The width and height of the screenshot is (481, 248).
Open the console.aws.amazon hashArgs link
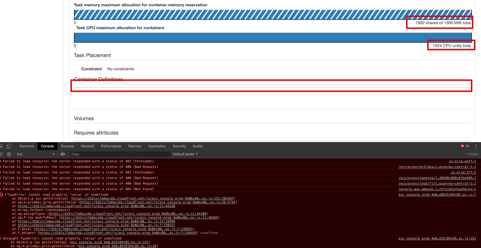click(x=437, y=189)
